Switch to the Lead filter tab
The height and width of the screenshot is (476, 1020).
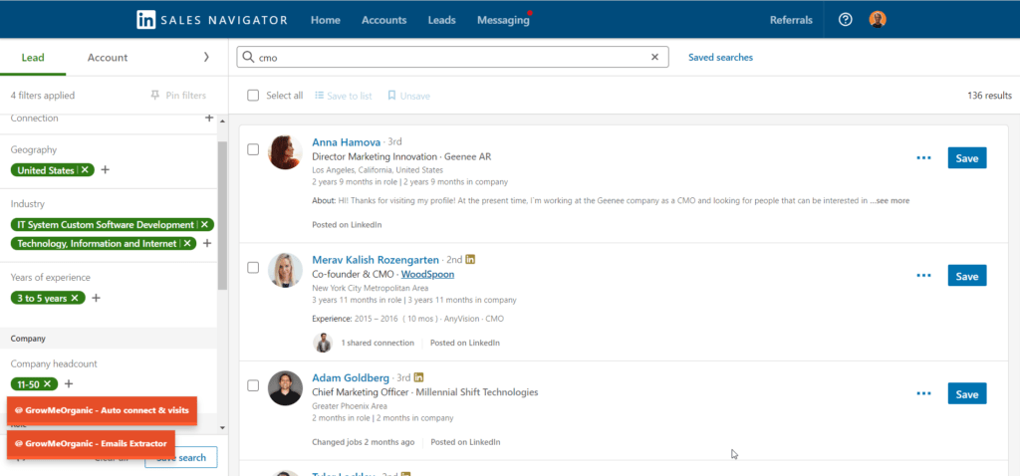coord(33,57)
